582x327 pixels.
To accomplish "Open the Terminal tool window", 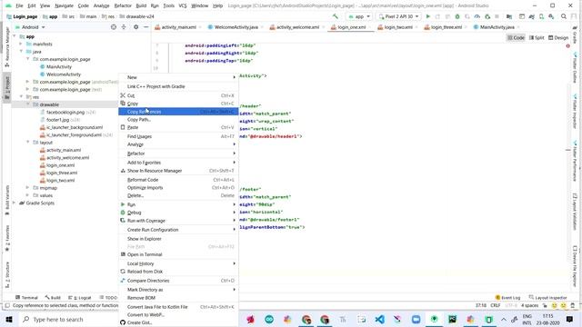I will (26, 297).
